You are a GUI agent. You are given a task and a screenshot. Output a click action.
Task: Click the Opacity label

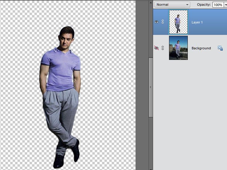(x=203, y=5)
